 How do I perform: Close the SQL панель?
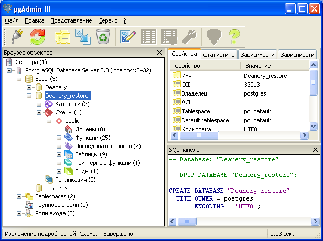coord(315,150)
